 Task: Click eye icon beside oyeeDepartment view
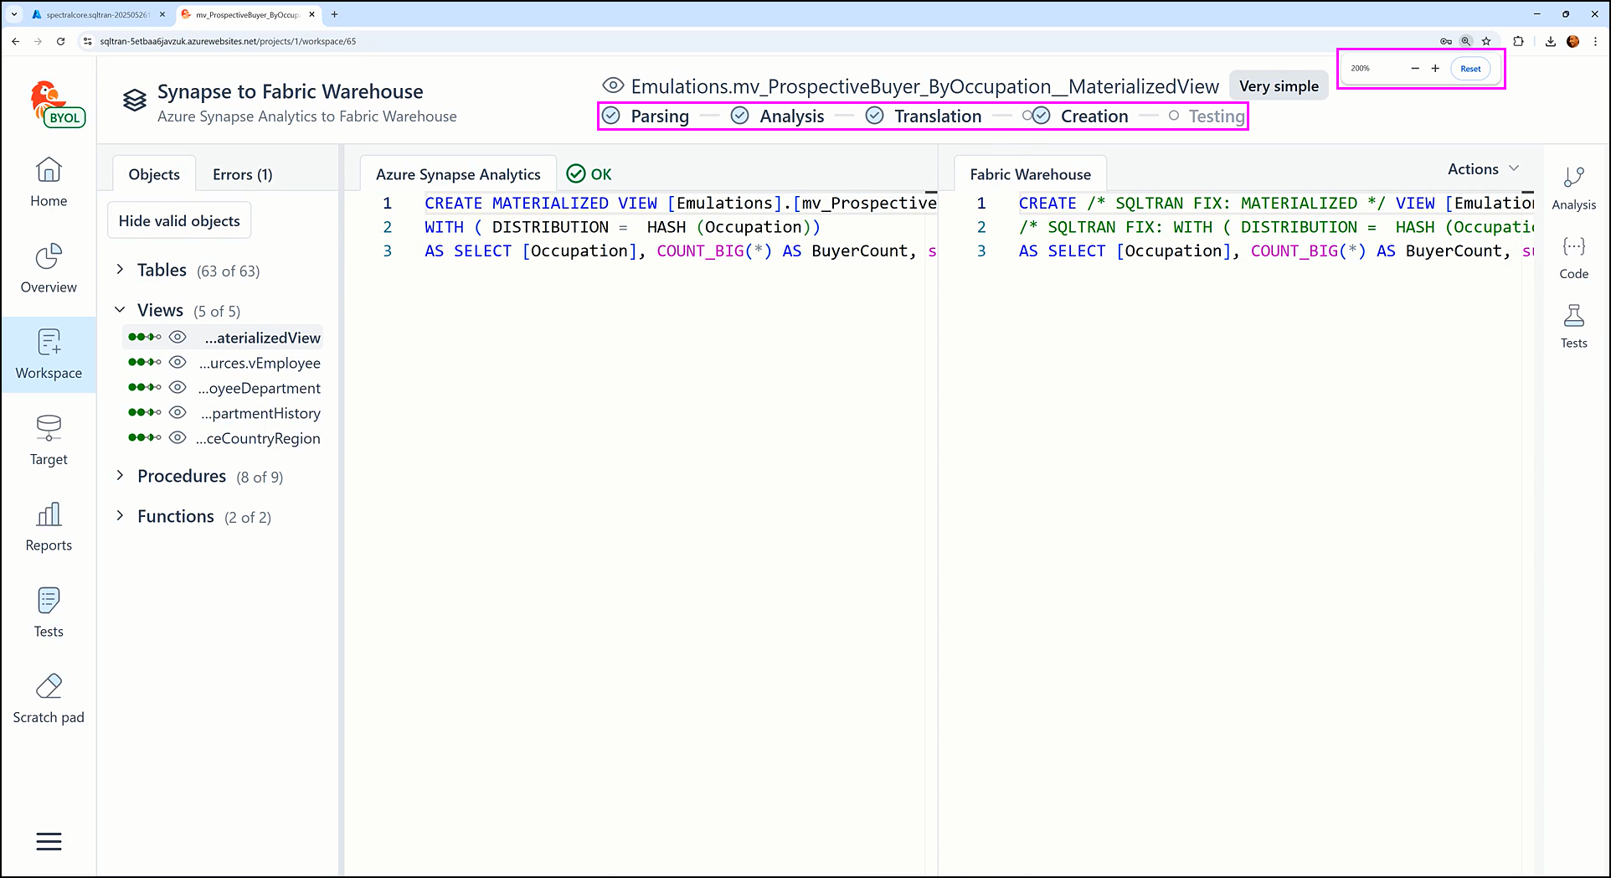click(x=178, y=388)
